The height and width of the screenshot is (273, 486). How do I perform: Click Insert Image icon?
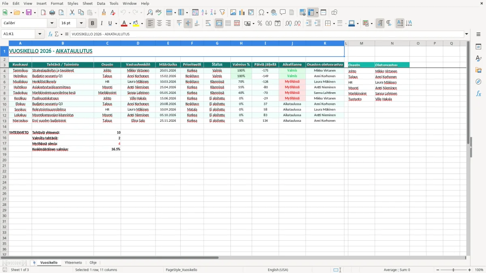coord(233,13)
